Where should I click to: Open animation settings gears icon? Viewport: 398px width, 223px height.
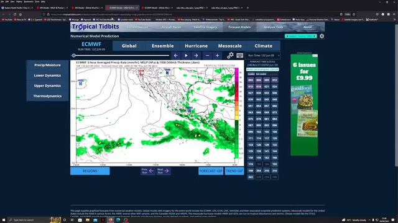230,55
